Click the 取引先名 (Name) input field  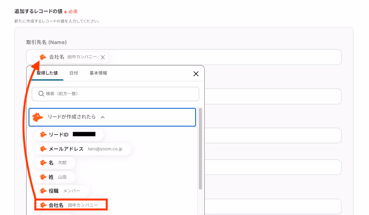coord(184,57)
